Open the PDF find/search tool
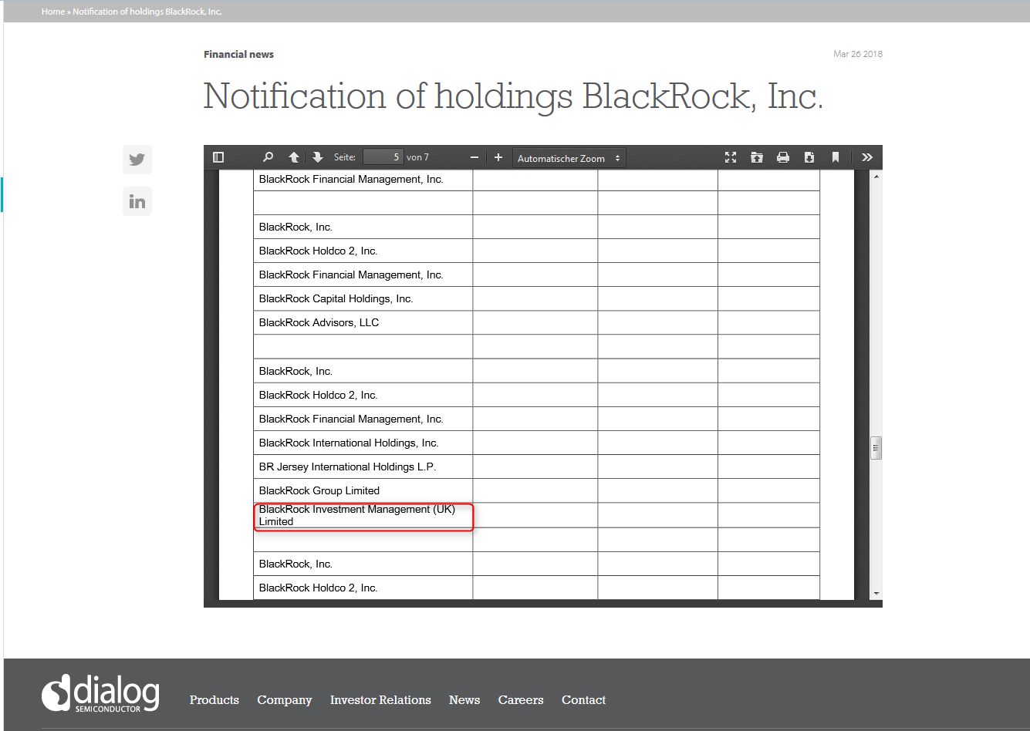Image resolution: width=1030 pixels, height=731 pixels. [268, 157]
